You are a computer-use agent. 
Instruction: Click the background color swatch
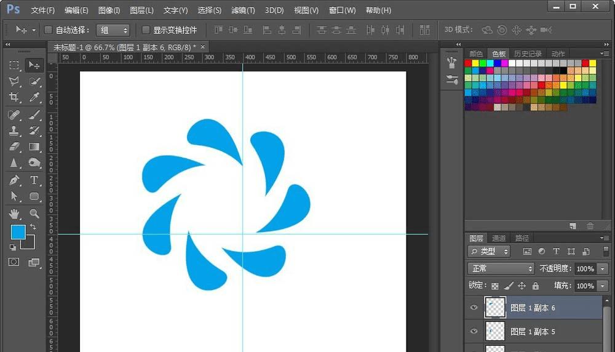click(30, 244)
